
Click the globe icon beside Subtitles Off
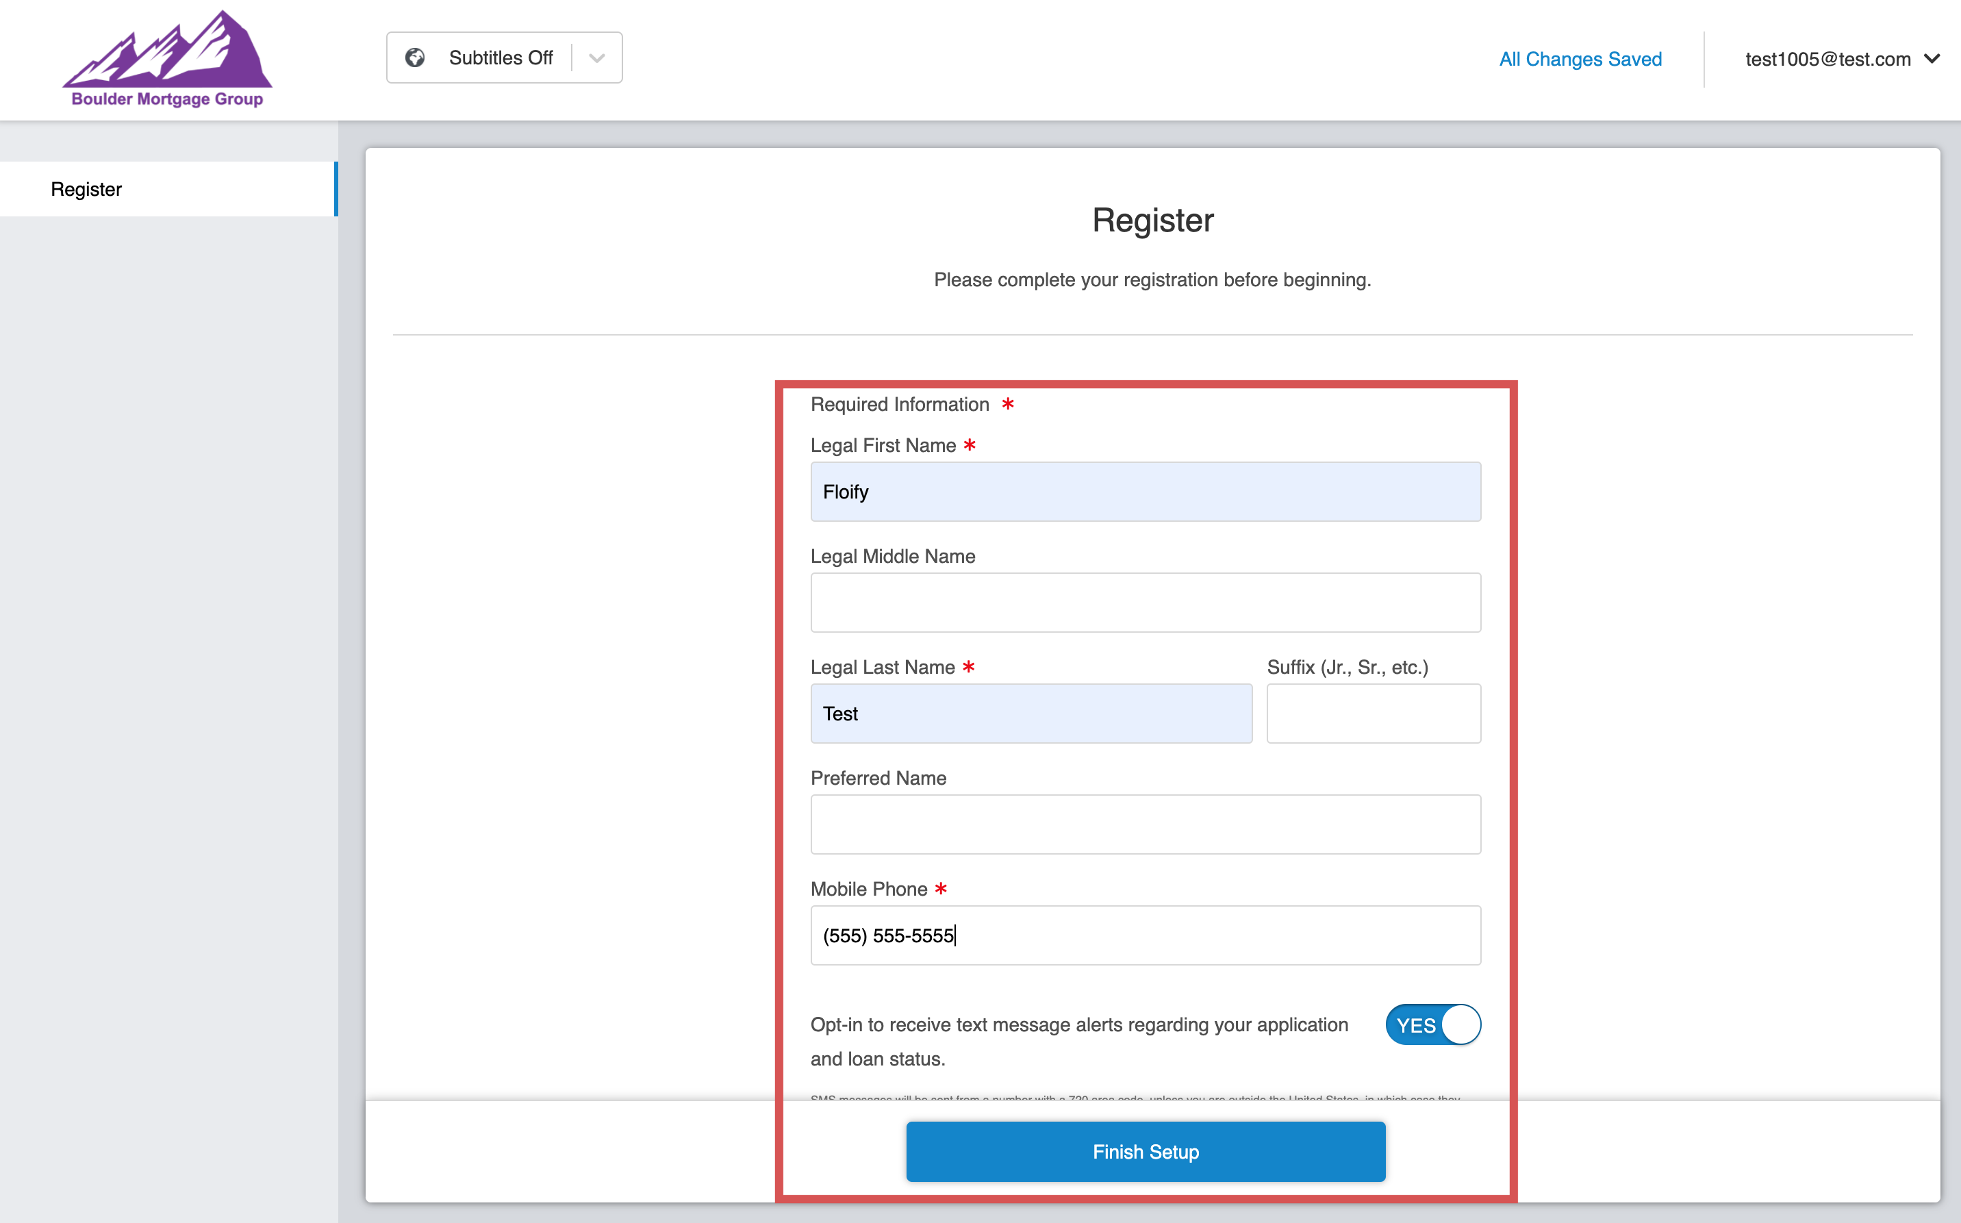click(415, 58)
